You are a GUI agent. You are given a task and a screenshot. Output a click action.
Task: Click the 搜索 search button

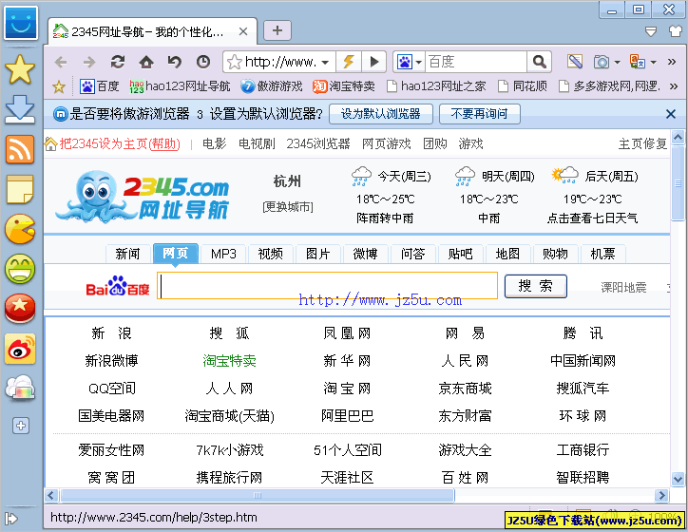pos(536,286)
